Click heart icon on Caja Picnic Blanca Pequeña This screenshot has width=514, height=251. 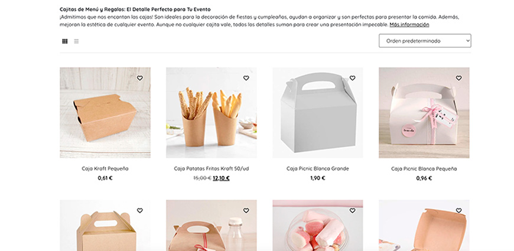coord(458,78)
